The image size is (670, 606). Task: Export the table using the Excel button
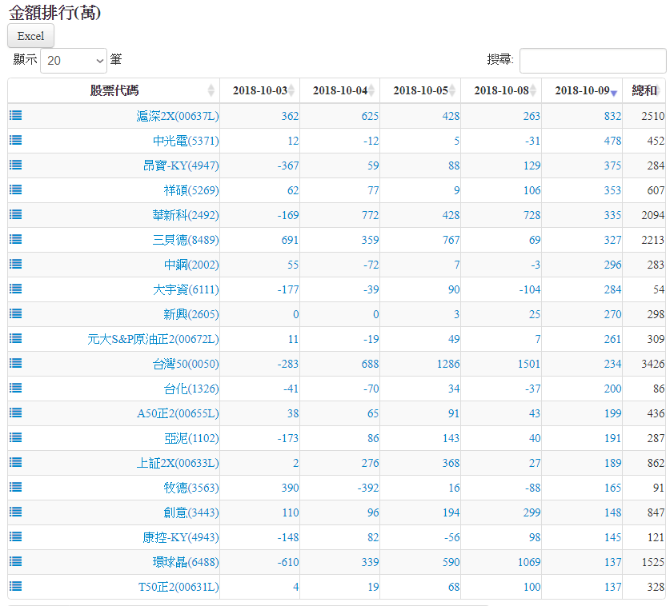coord(31,36)
